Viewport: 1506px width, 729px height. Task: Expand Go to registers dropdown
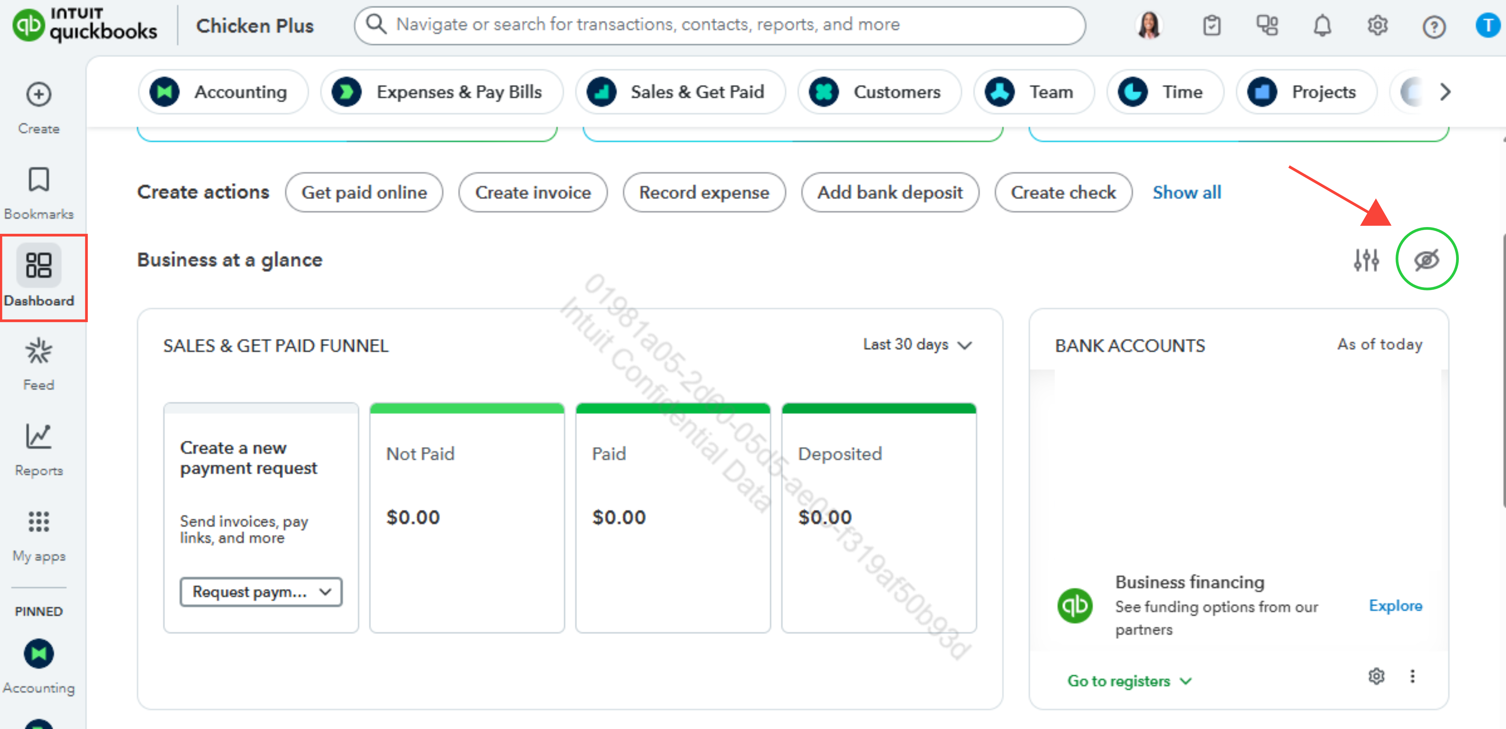click(x=1129, y=680)
